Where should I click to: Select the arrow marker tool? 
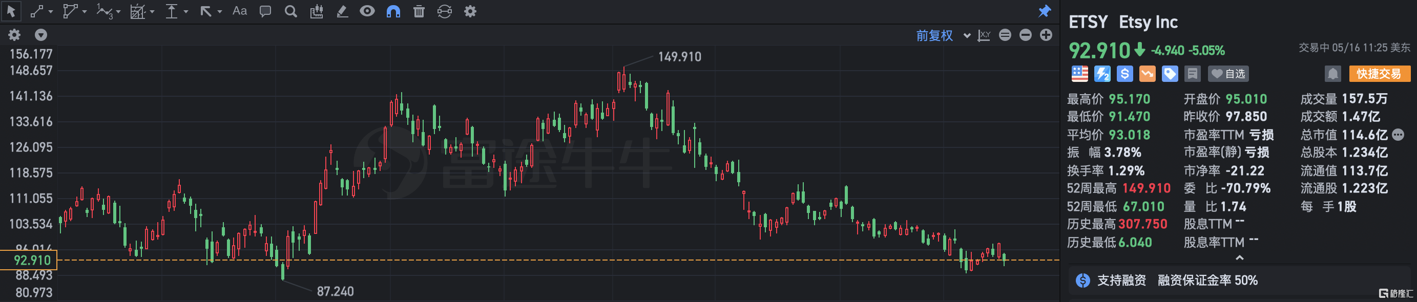[x=206, y=11]
